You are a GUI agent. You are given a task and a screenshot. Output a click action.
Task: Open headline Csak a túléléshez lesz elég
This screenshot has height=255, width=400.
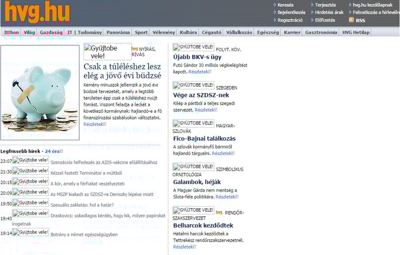point(122,71)
